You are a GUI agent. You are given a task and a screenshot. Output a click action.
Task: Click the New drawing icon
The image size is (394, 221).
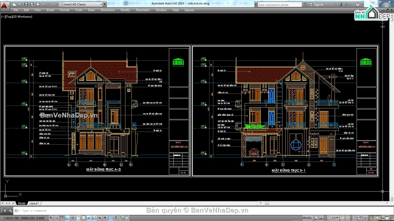tap(14, 5)
